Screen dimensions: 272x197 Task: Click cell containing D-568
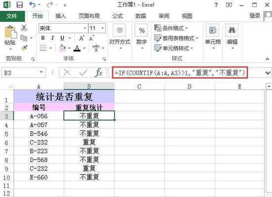[39, 160]
